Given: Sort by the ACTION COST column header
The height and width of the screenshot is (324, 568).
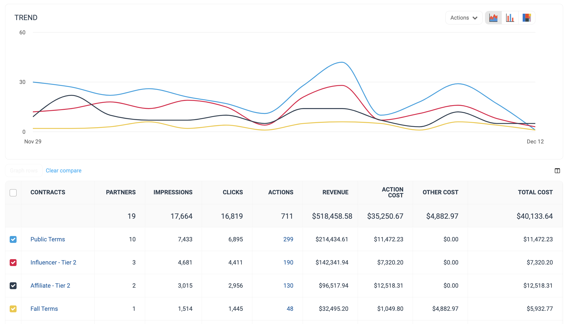Looking at the screenshot, I should click(393, 193).
